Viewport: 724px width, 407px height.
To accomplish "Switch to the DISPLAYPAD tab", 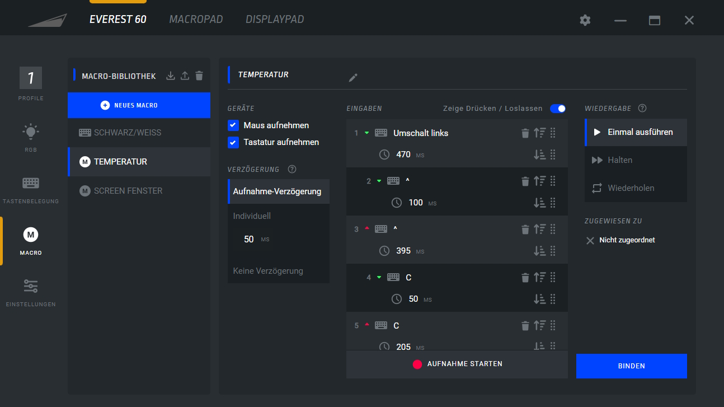I will [x=275, y=20].
